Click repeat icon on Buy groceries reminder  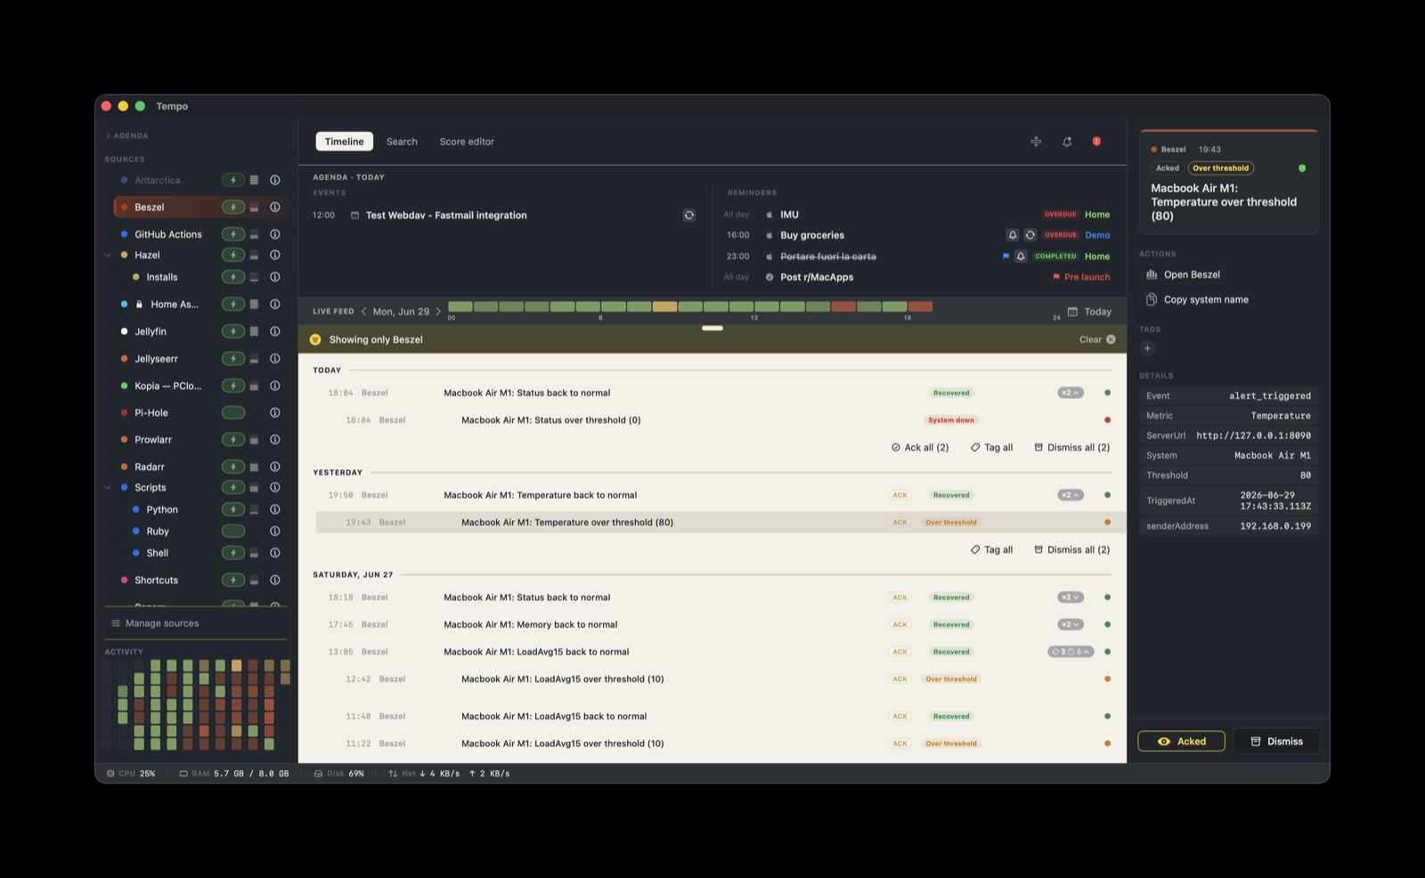tap(1030, 235)
